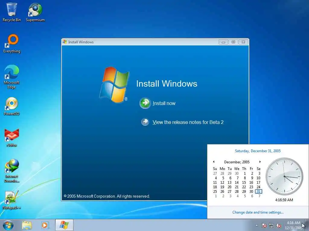
Task: Open the Recycle Bin desktop icon
Action: pos(12,12)
